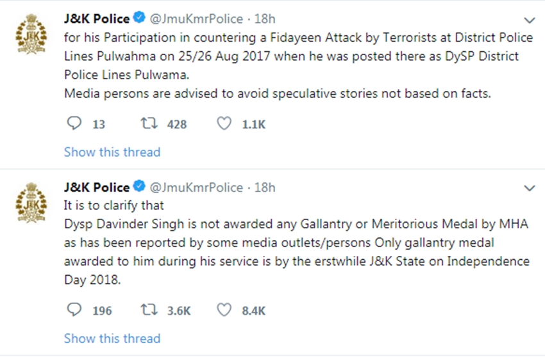Retweet the Fidayeen Attack tweet
Viewport: 545px width, 357px height.
[x=149, y=123]
